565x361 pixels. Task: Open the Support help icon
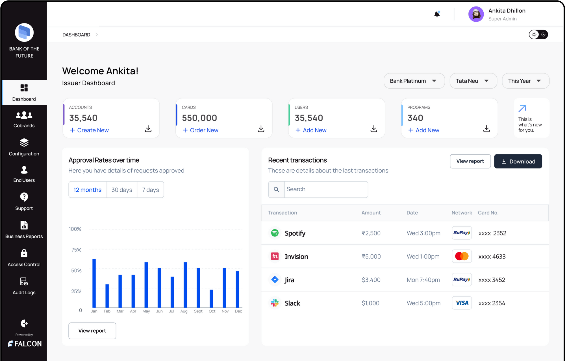(x=24, y=197)
